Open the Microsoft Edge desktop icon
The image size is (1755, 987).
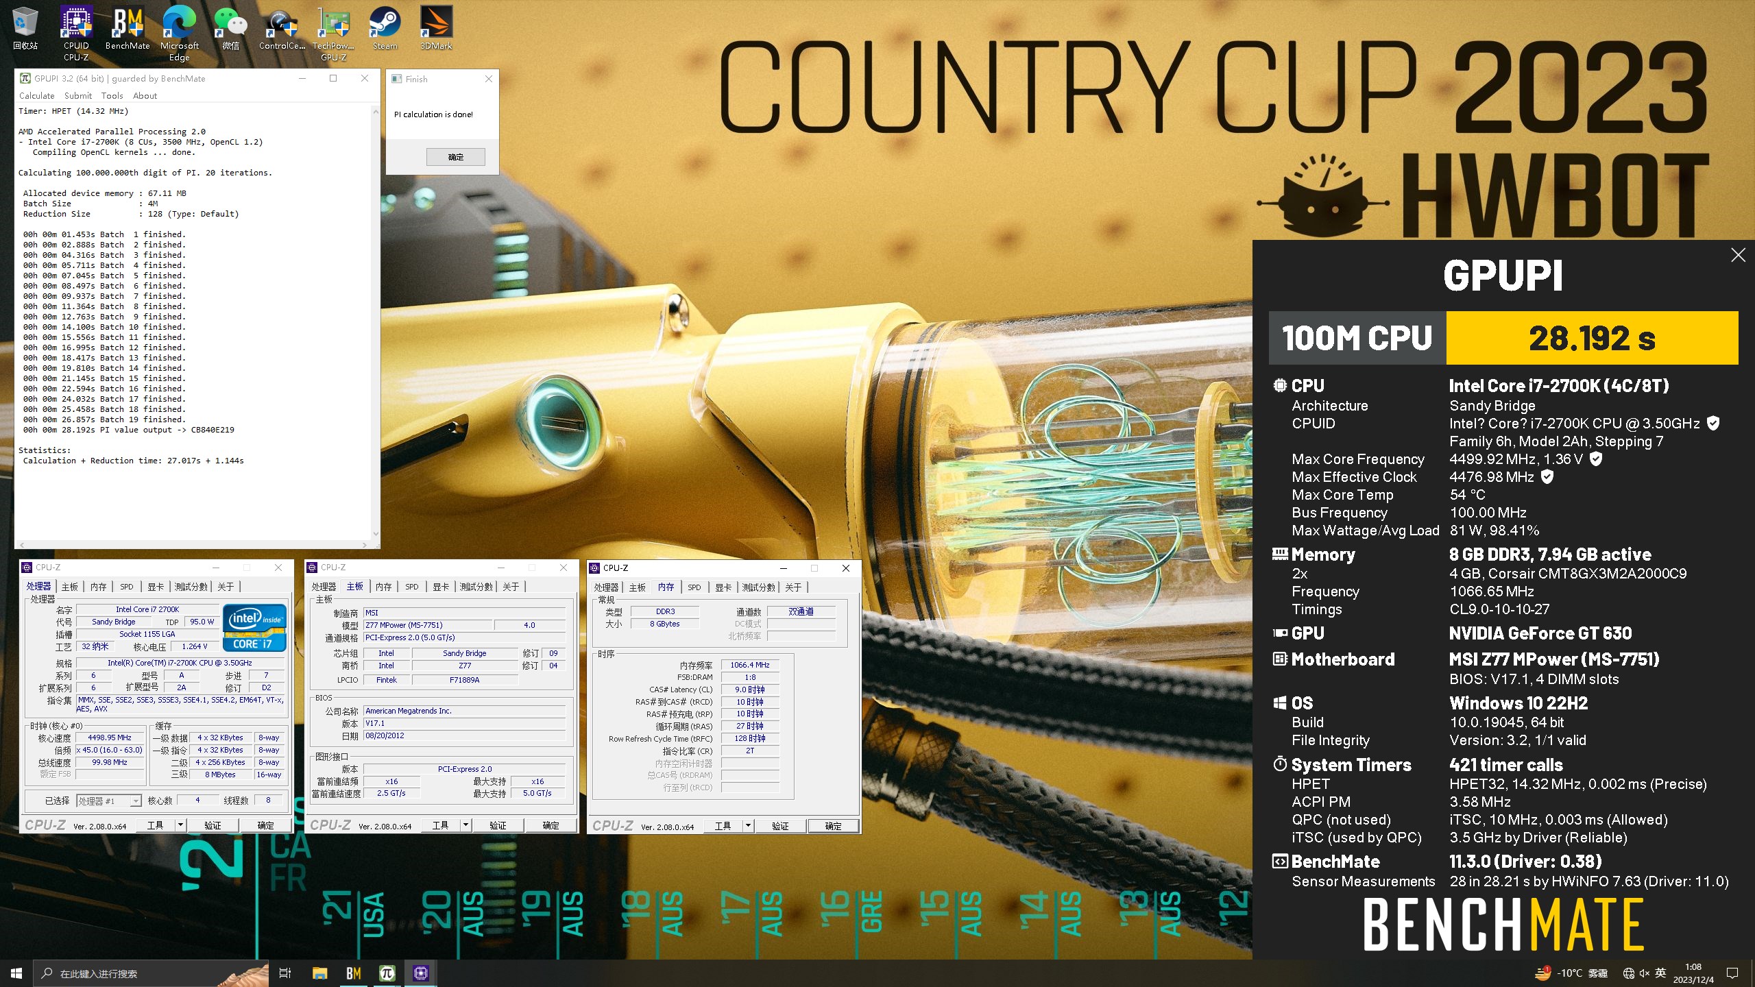tap(179, 32)
